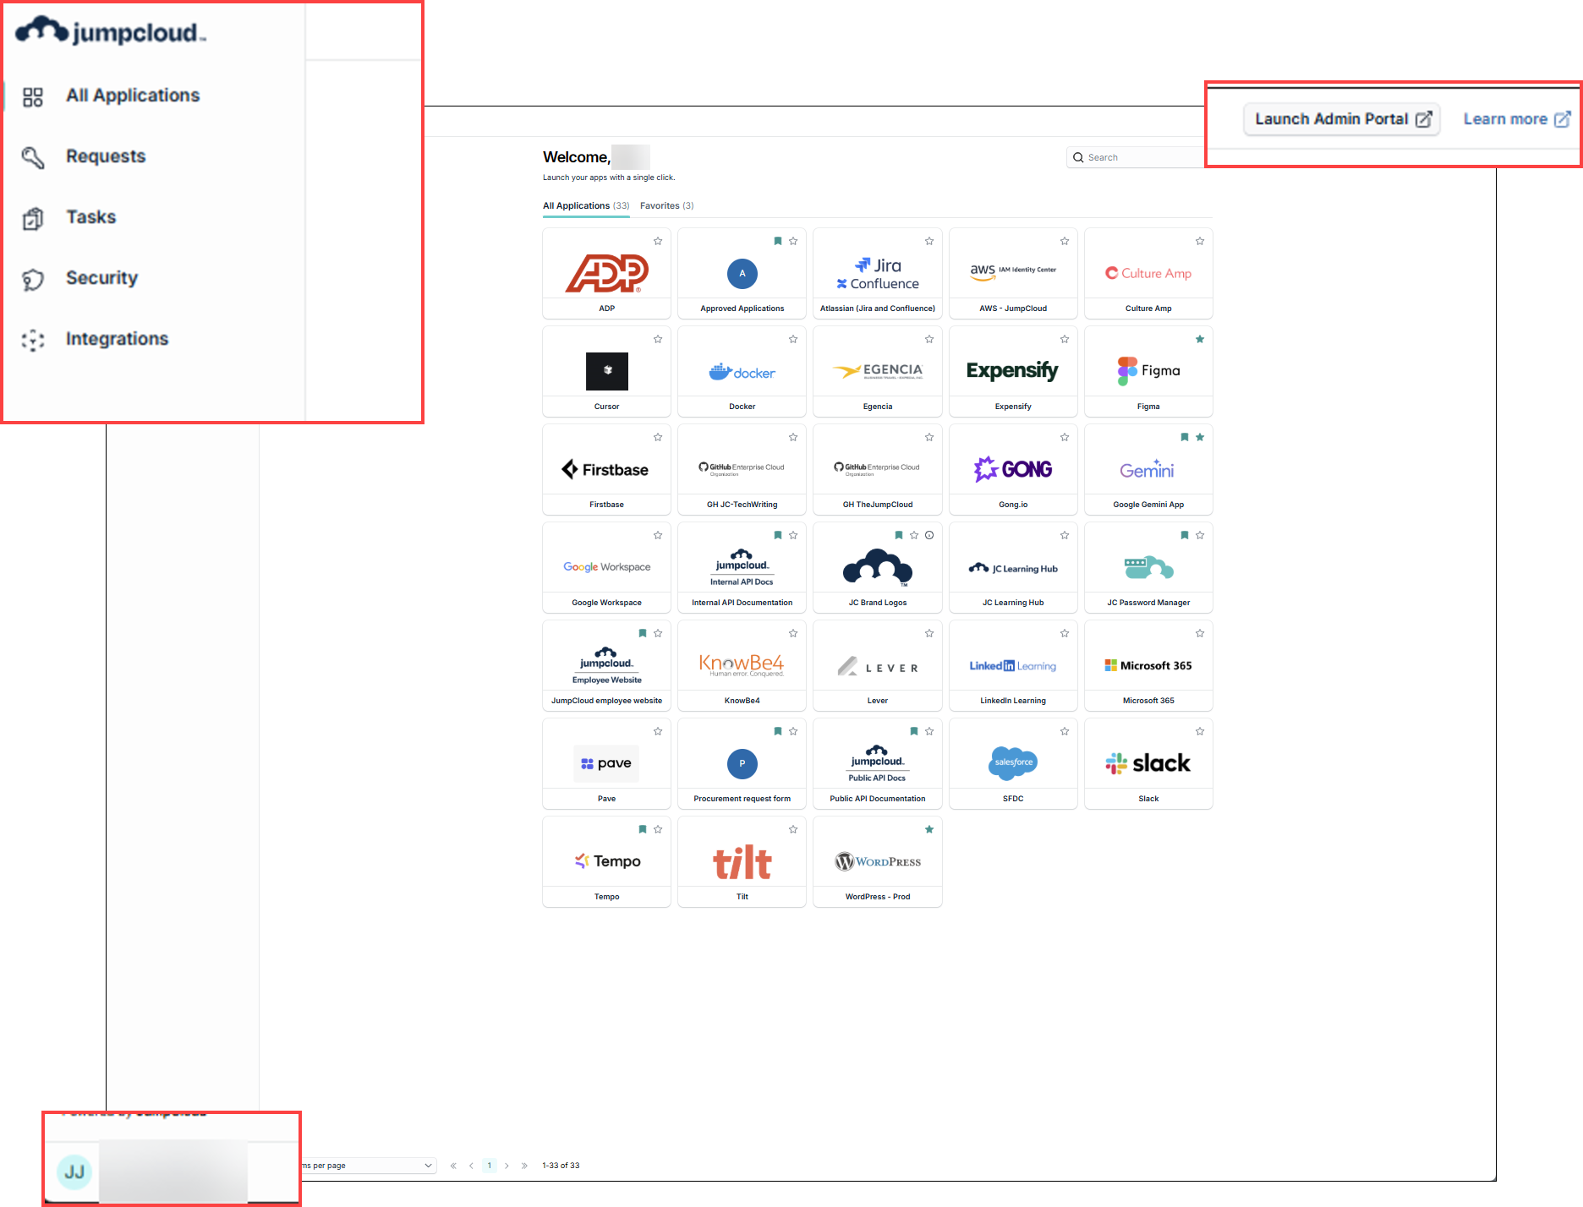Open Requests from the sidebar
1583x1207 pixels.
106,156
